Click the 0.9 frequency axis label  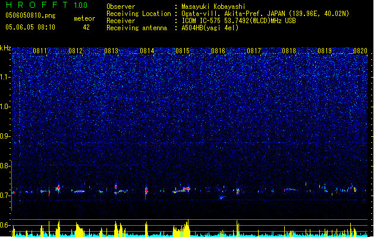point(5,136)
